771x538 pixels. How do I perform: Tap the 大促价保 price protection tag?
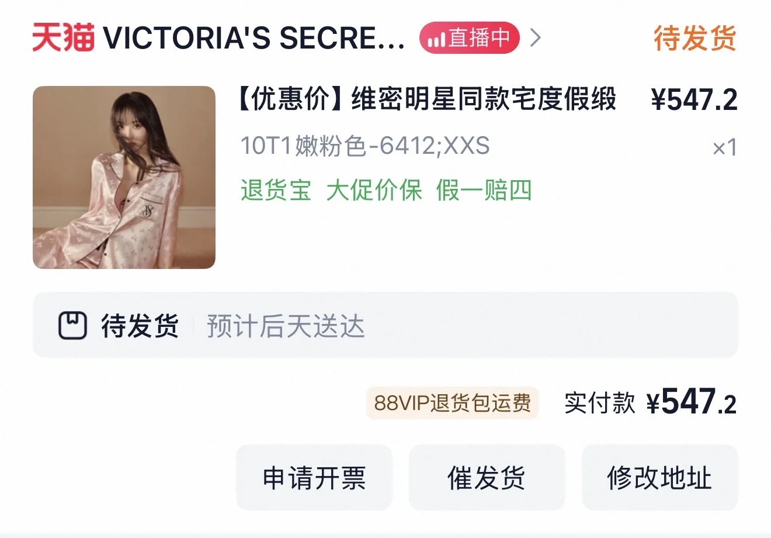coord(374,191)
